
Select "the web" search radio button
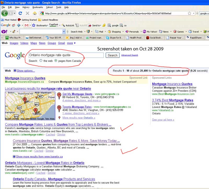pos(41,61)
